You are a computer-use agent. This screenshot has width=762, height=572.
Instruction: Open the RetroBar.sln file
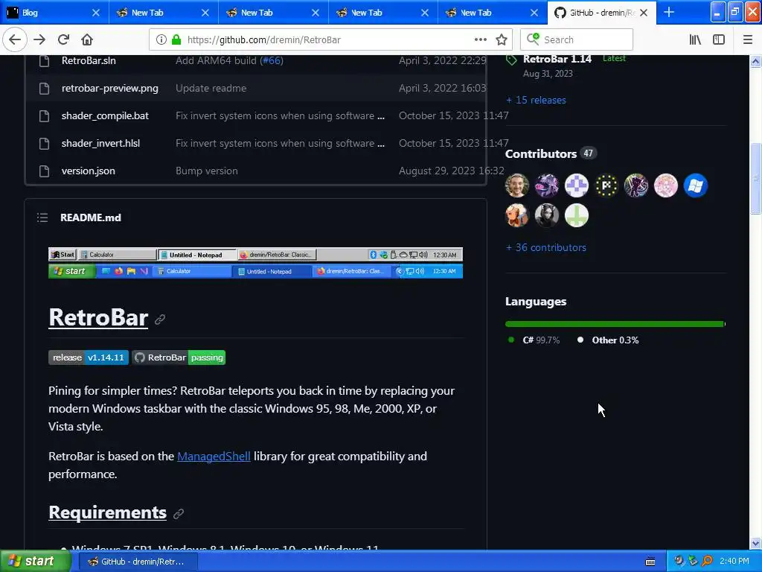(89, 60)
